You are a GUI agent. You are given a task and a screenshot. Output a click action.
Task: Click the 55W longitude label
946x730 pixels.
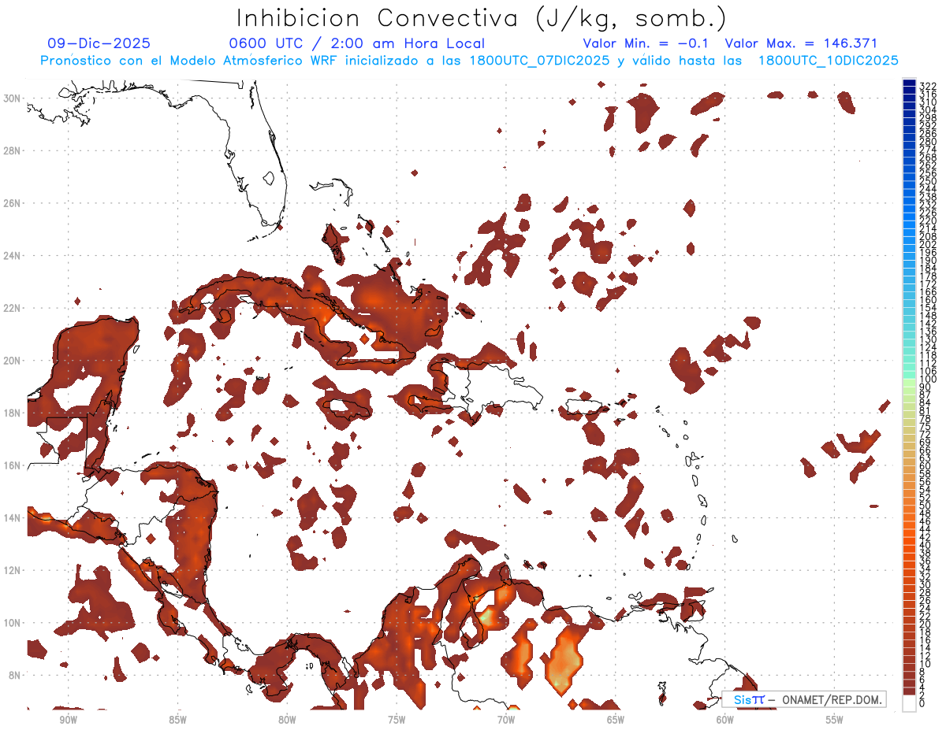coord(835,719)
